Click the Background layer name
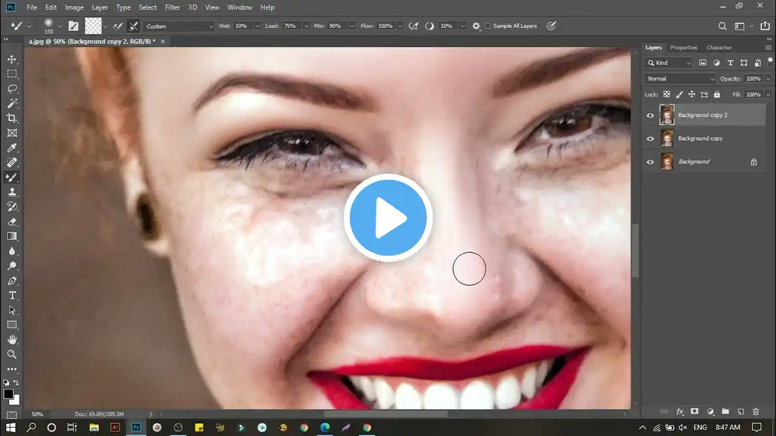 [x=694, y=162]
